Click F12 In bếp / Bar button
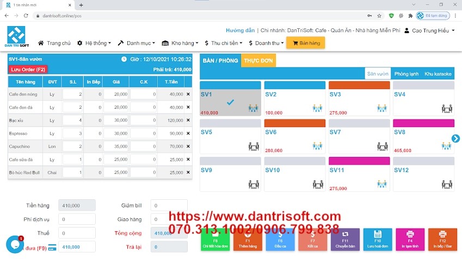This screenshot has height=259, width=462. click(442, 239)
